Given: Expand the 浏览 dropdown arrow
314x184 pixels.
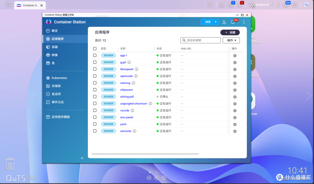Looking at the screenshot, I should (x=216, y=22).
